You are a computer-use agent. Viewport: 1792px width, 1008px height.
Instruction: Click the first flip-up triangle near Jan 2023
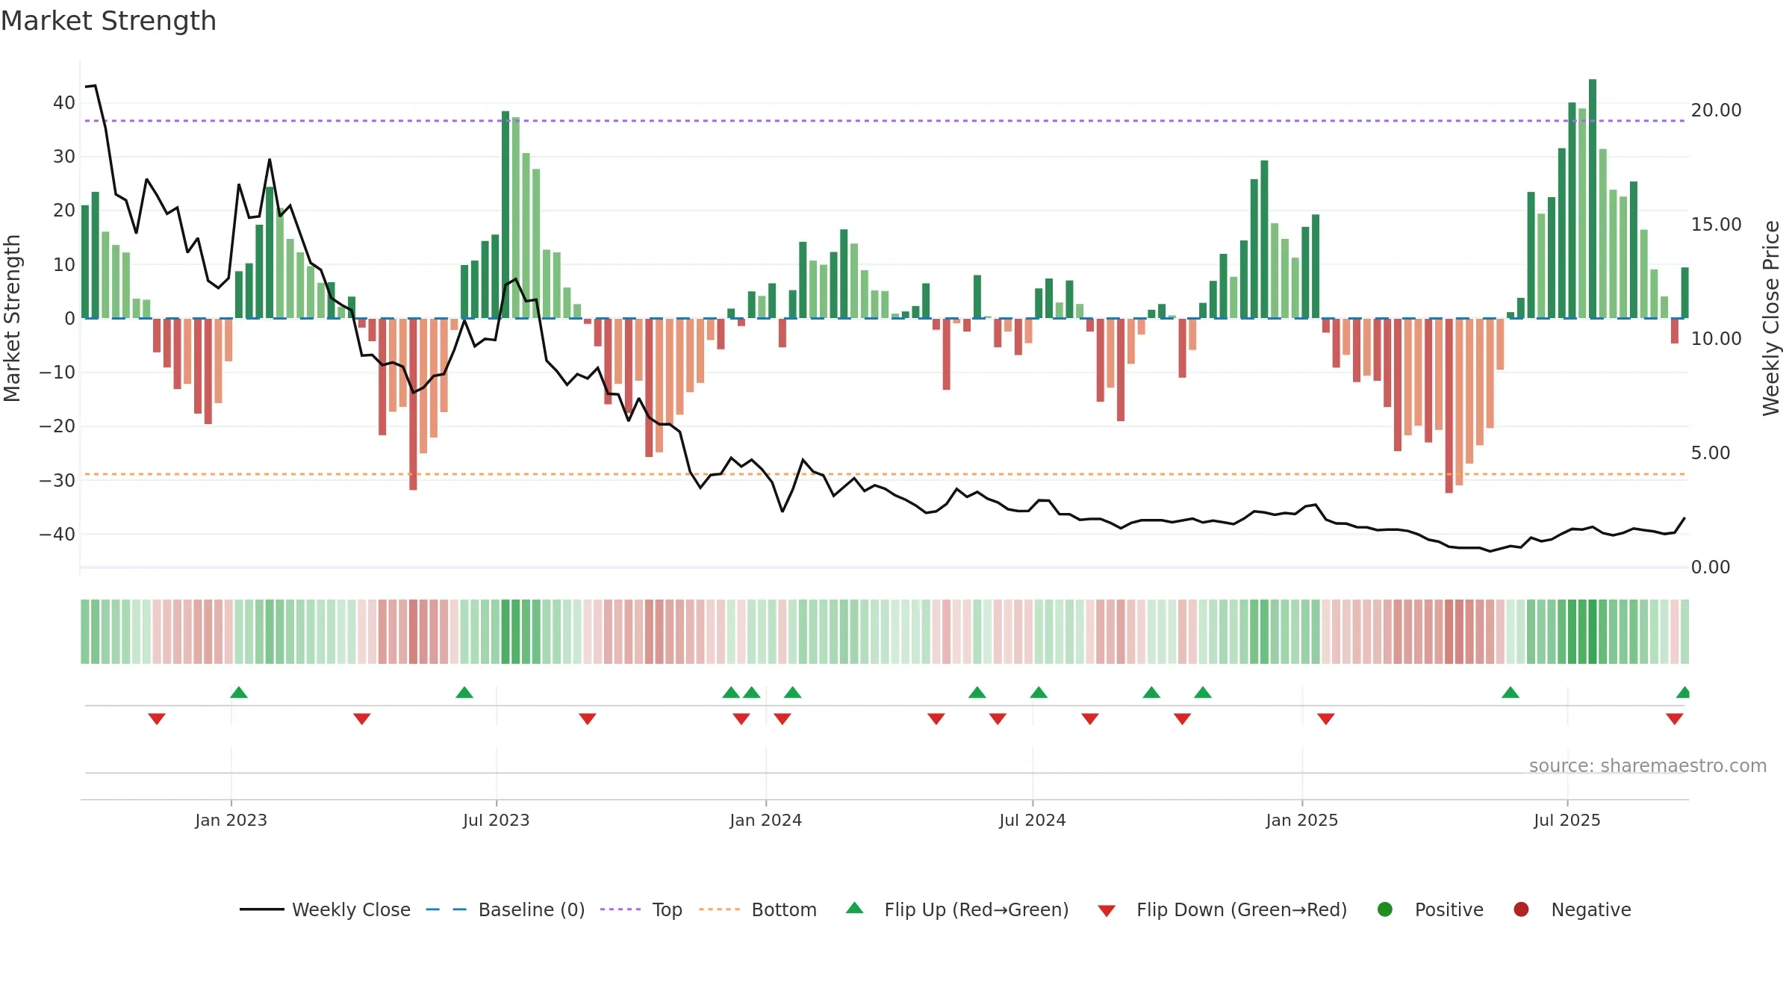239,692
